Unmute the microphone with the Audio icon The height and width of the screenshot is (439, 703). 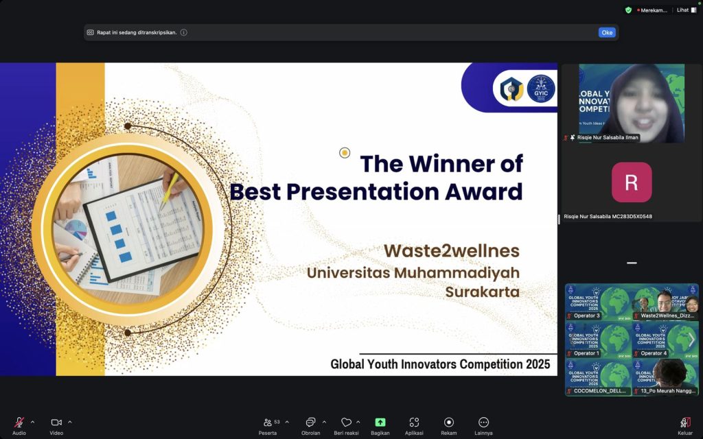[19, 423]
